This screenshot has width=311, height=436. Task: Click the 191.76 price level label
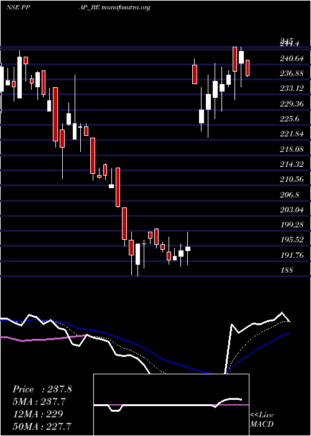(292, 255)
